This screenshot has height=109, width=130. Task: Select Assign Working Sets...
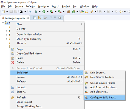pos(47,107)
